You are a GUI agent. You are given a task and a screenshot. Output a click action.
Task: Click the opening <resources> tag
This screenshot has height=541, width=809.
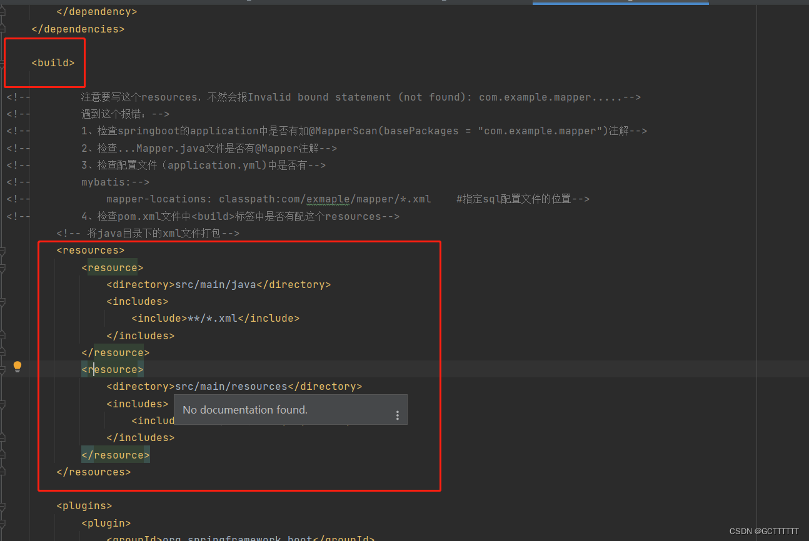[91, 251]
